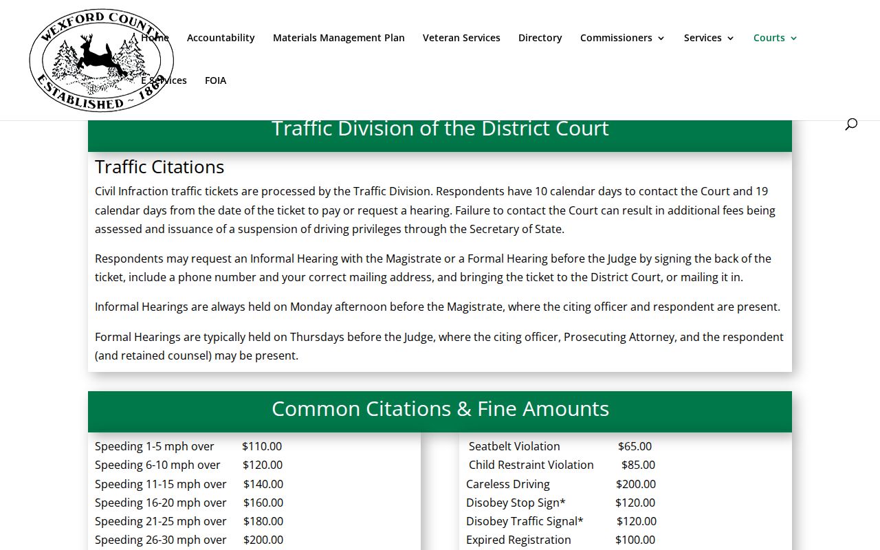Expand the Services dropdown menu
The width and height of the screenshot is (880, 550).
point(709,38)
